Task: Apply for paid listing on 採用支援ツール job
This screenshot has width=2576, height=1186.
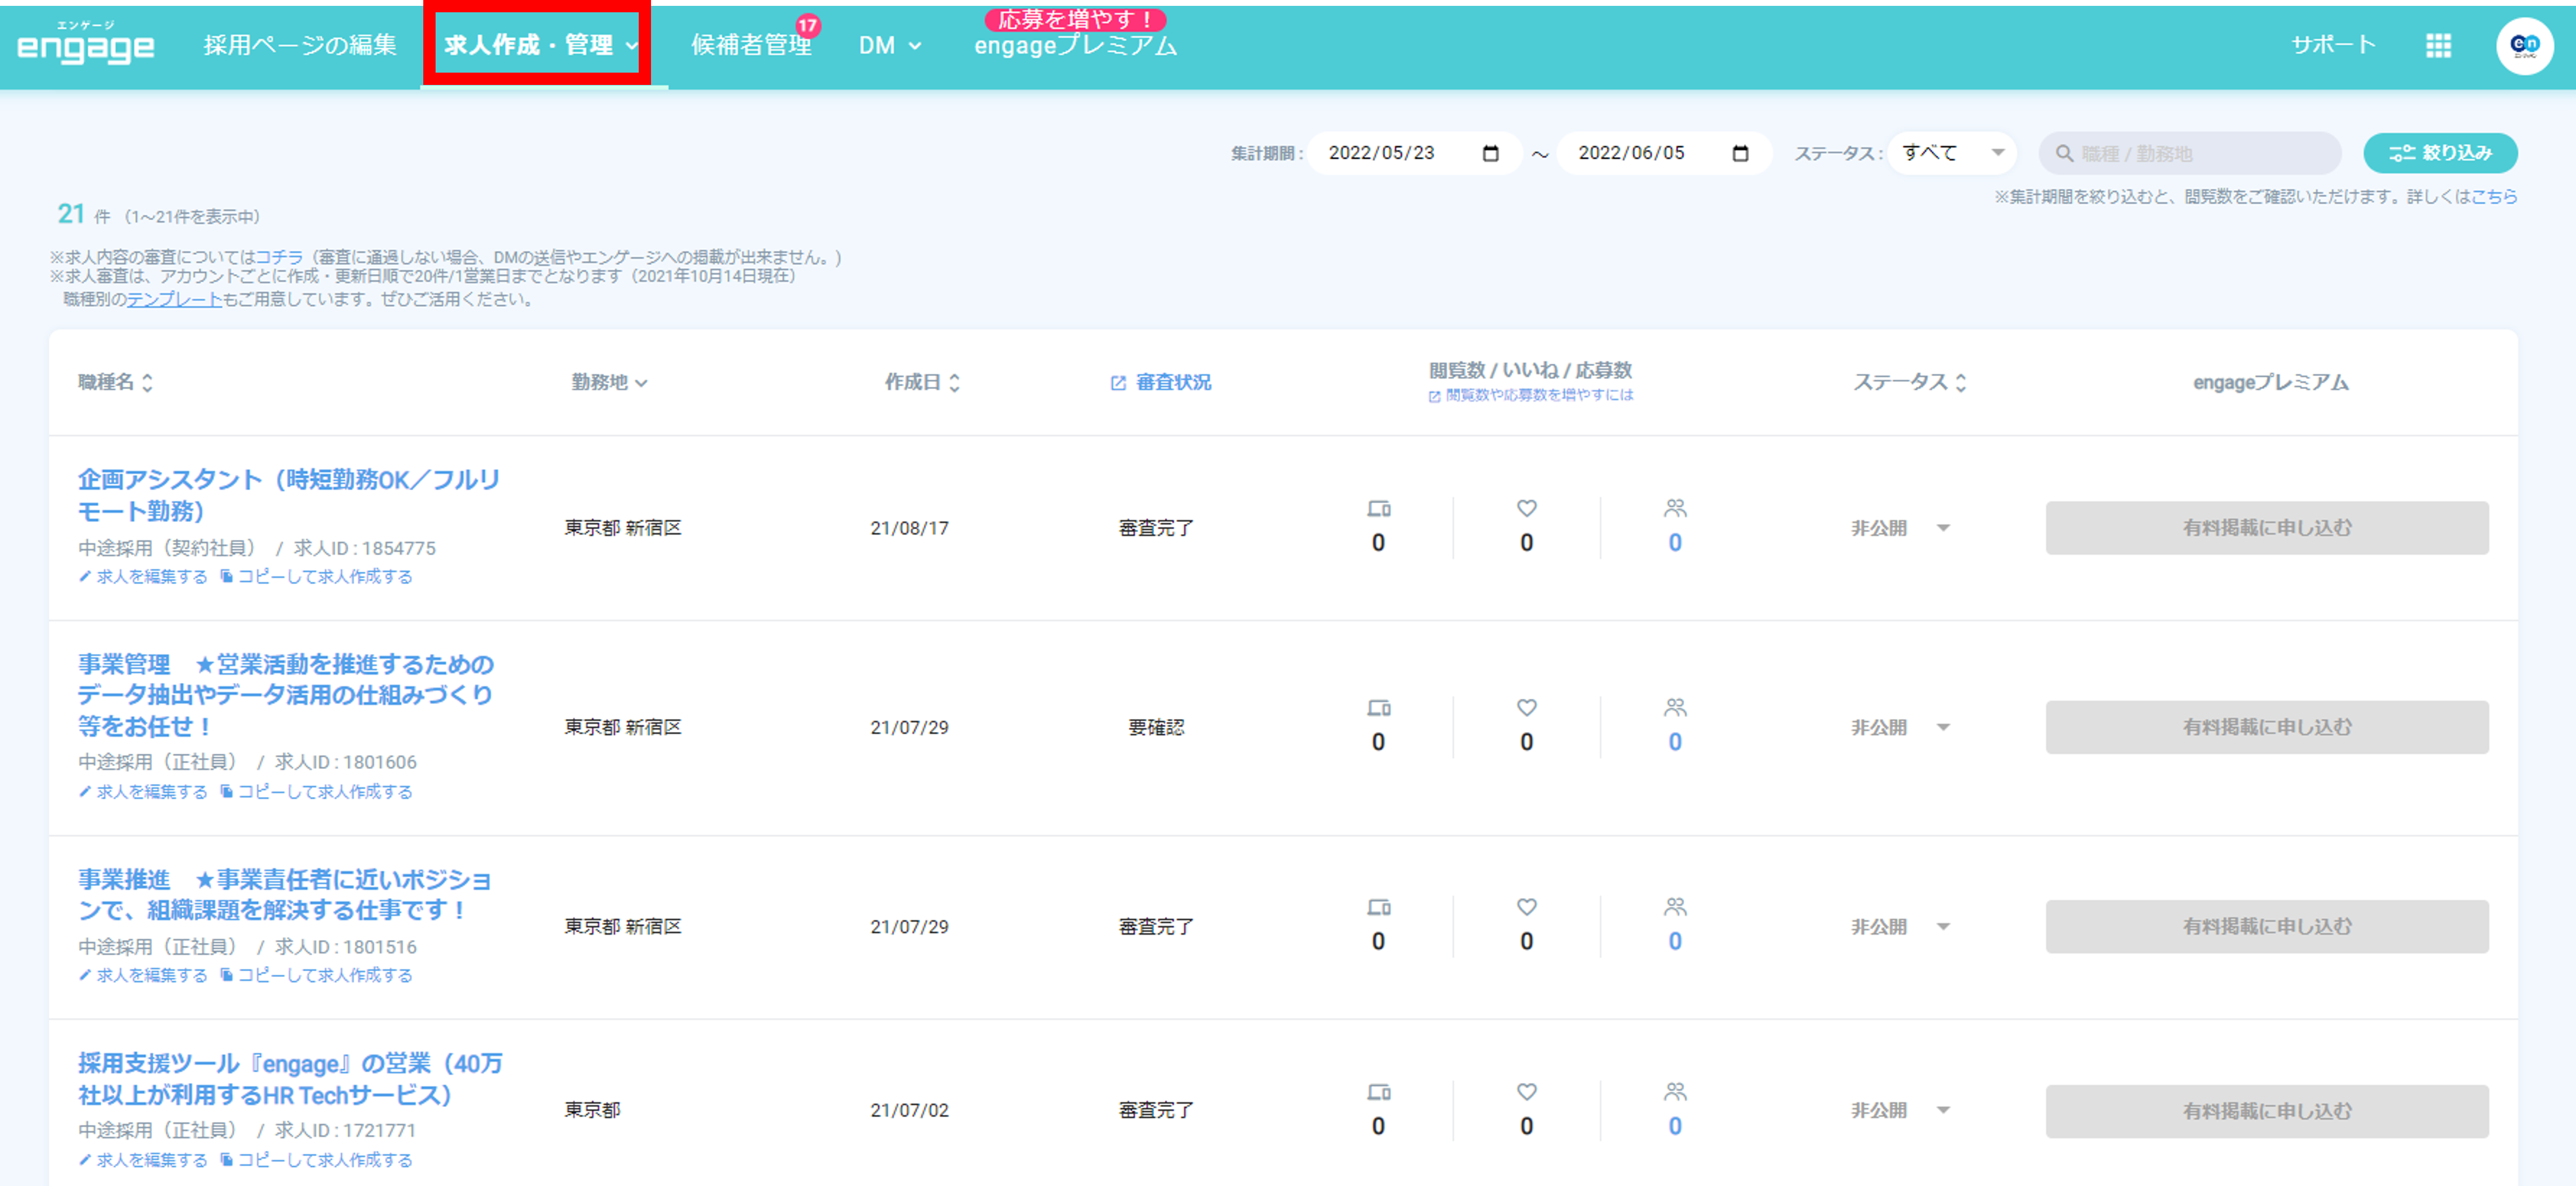Action: click(x=2266, y=1111)
